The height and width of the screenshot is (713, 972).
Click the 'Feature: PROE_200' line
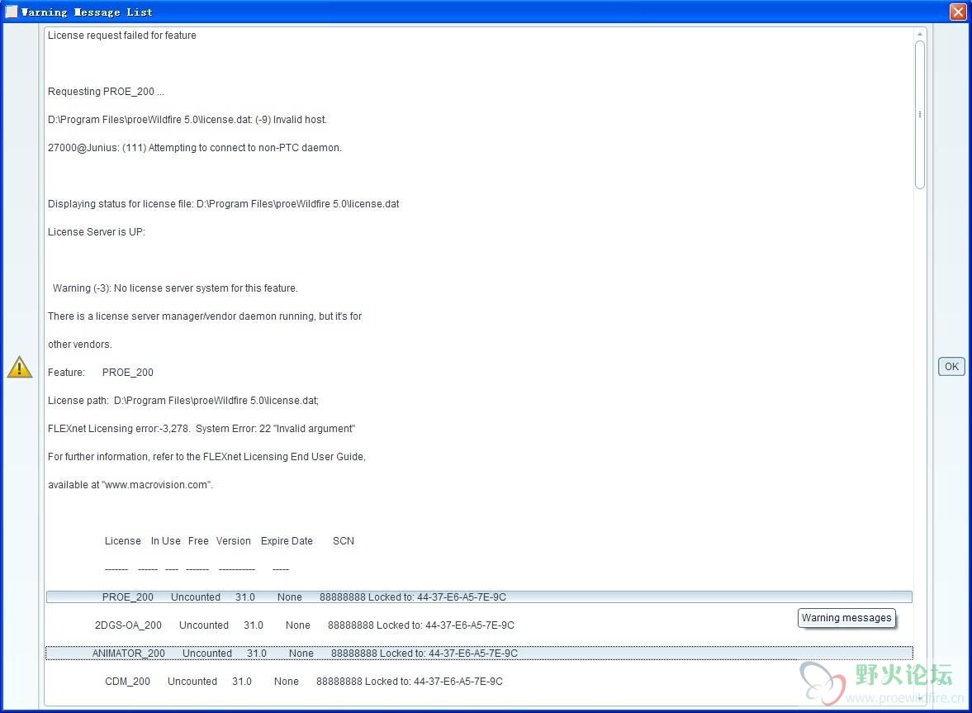(x=101, y=373)
